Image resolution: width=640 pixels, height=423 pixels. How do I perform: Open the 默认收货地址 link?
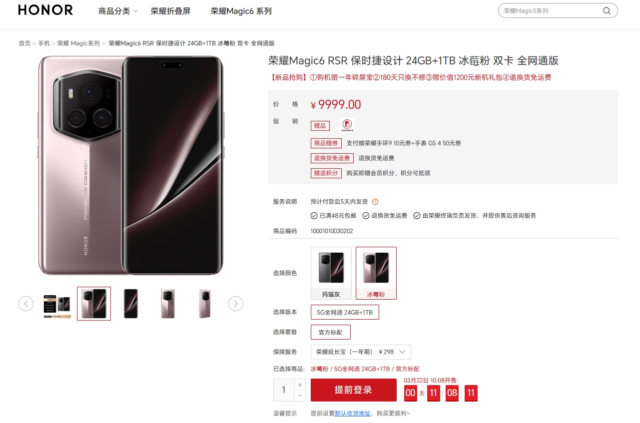[x=353, y=413]
